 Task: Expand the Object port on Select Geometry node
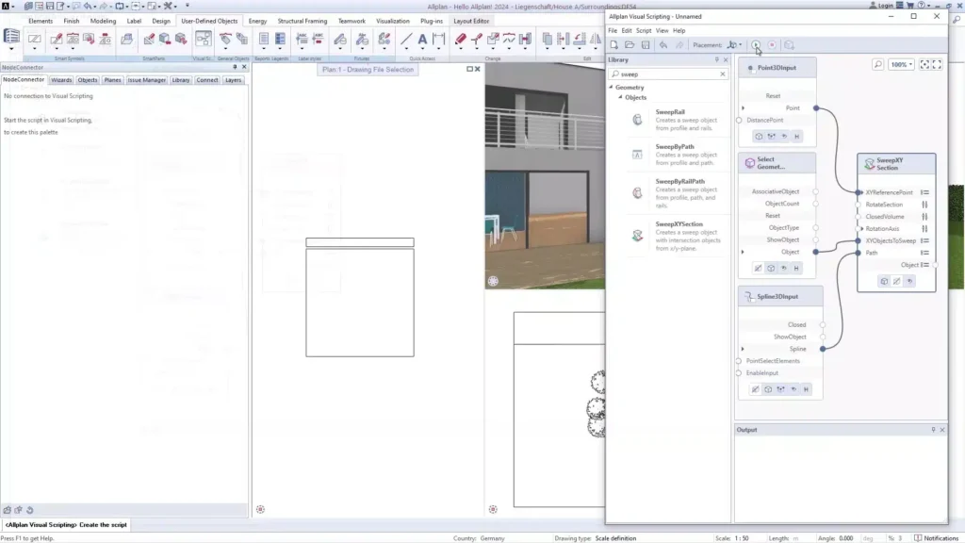[x=742, y=252]
